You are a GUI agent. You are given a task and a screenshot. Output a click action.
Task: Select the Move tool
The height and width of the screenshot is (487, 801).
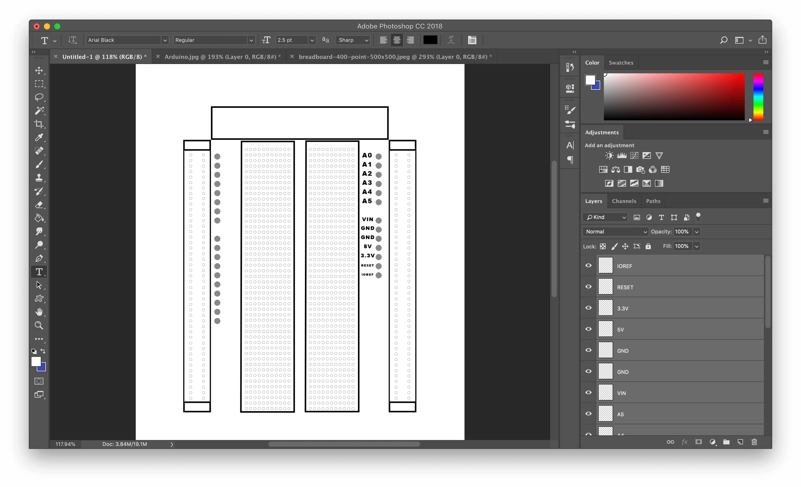[39, 70]
